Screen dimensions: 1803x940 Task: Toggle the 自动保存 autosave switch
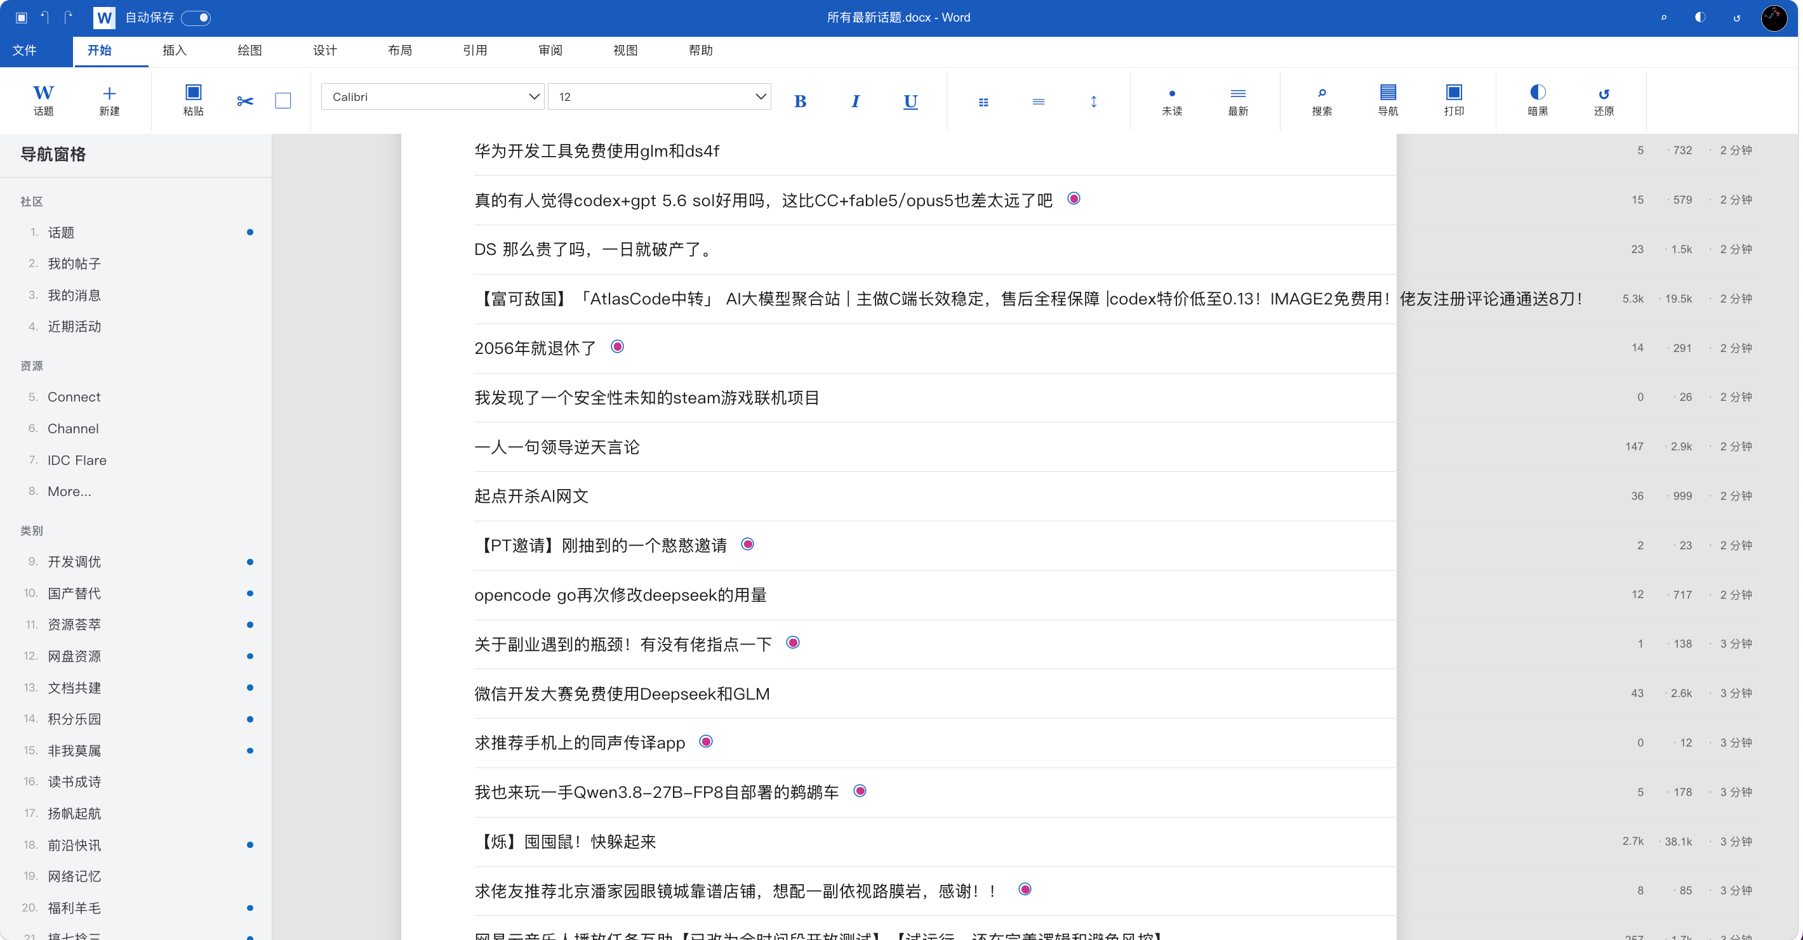pyautogui.click(x=196, y=18)
